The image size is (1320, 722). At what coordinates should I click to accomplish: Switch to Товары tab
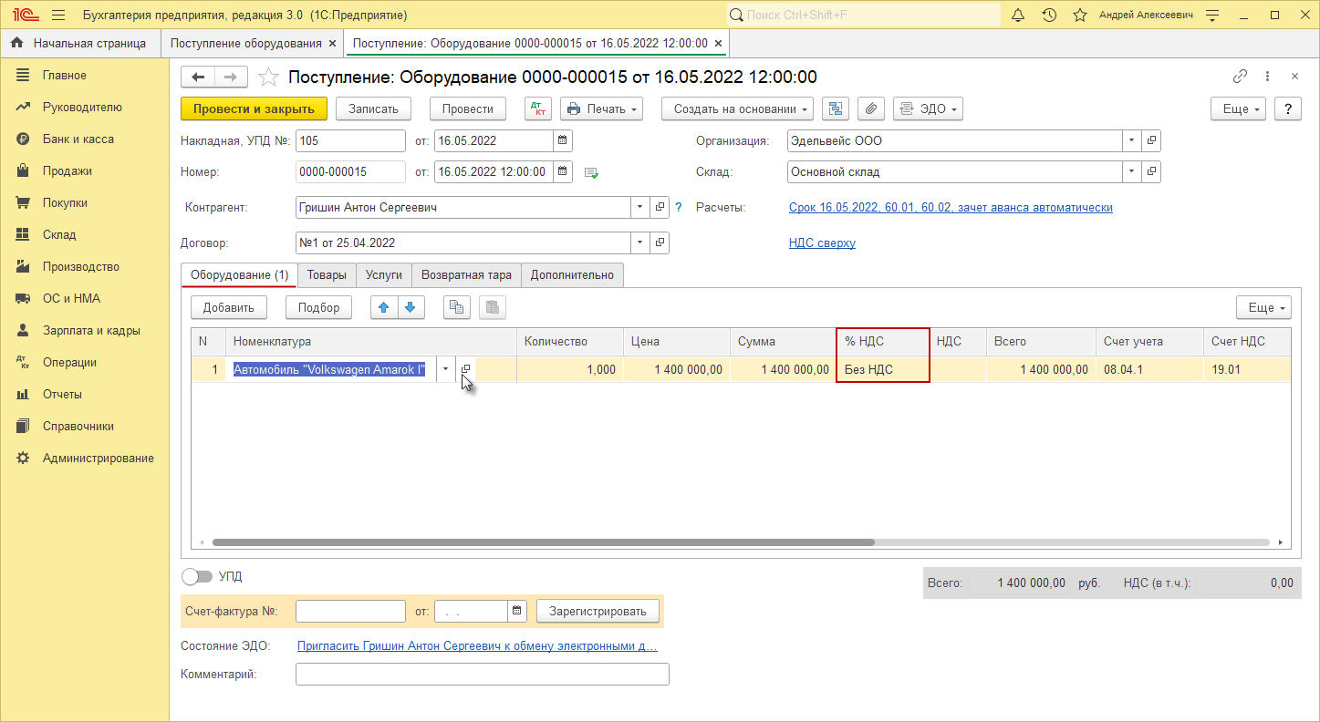click(327, 274)
